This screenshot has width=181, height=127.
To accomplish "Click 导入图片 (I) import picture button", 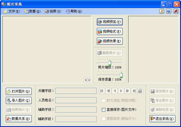I will pos(19,100).
